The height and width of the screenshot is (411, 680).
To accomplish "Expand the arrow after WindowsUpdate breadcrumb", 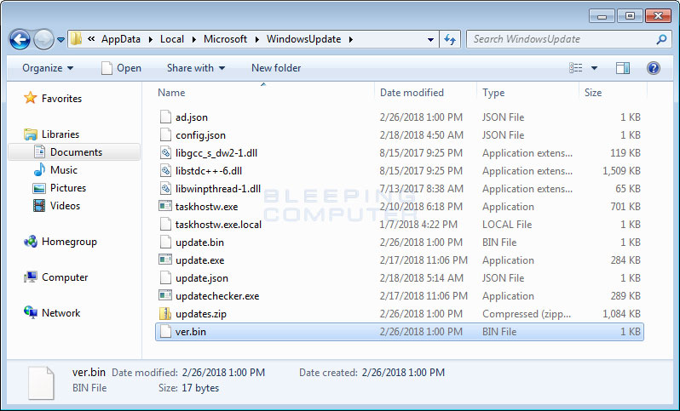I will point(350,39).
